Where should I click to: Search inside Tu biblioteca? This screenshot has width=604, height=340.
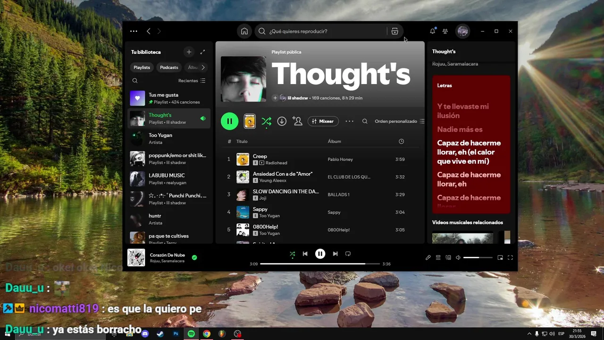click(x=135, y=81)
